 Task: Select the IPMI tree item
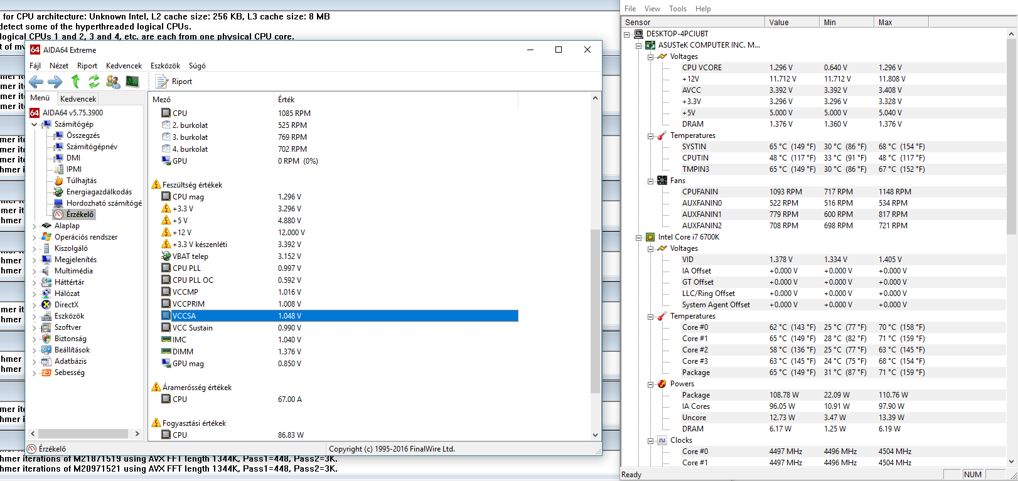click(x=74, y=169)
